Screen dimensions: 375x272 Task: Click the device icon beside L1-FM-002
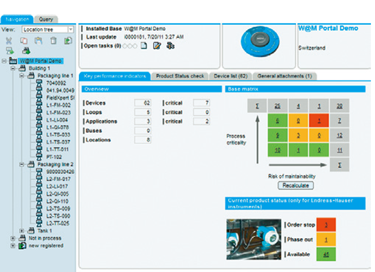pyautogui.click(x=39, y=105)
